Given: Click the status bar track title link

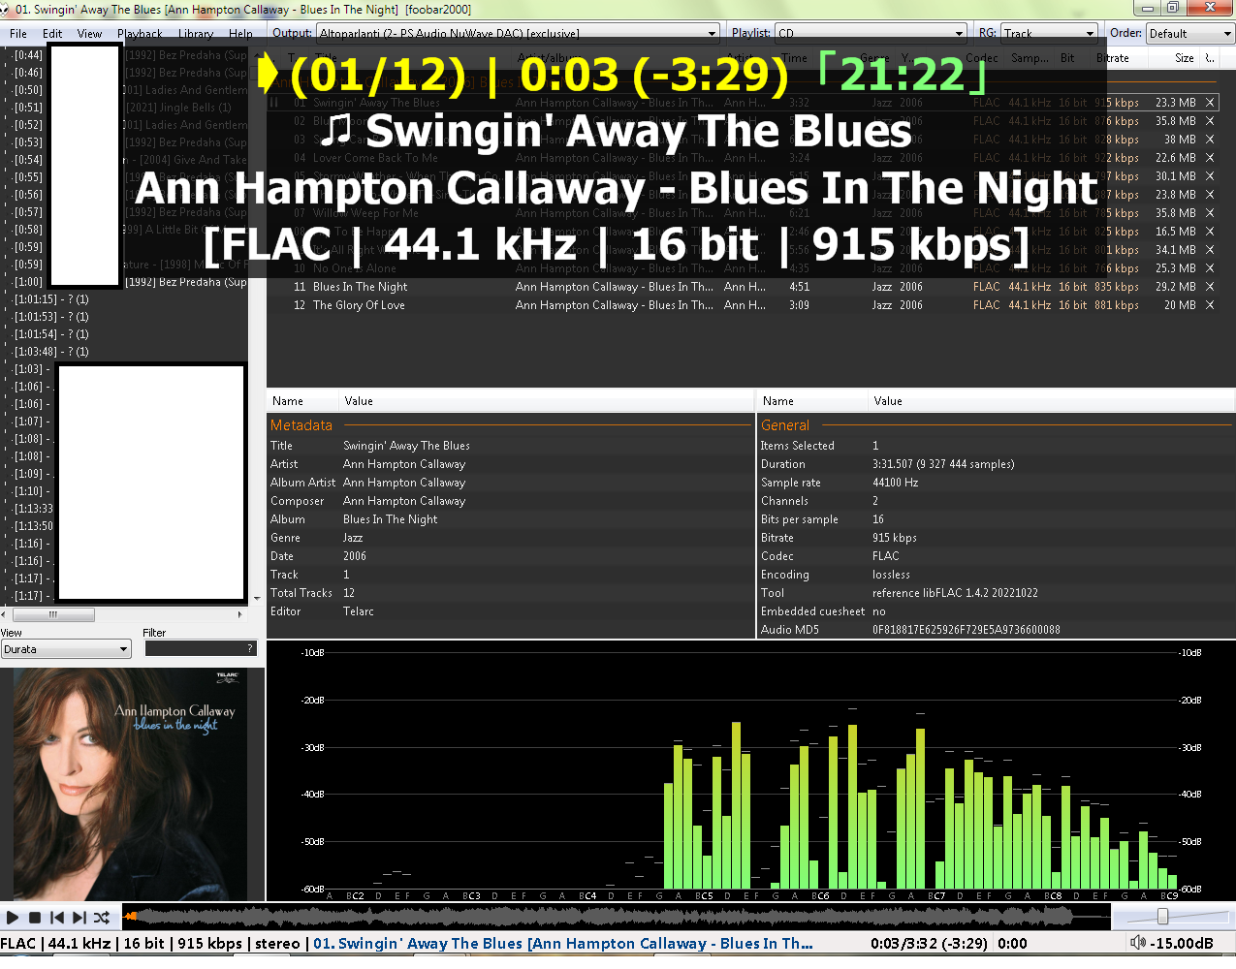Looking at the screenshot, I should coord(563,944).
